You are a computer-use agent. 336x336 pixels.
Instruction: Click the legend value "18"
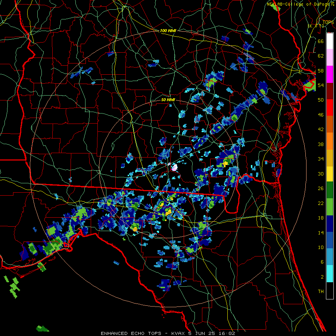(x=321, y=218)
